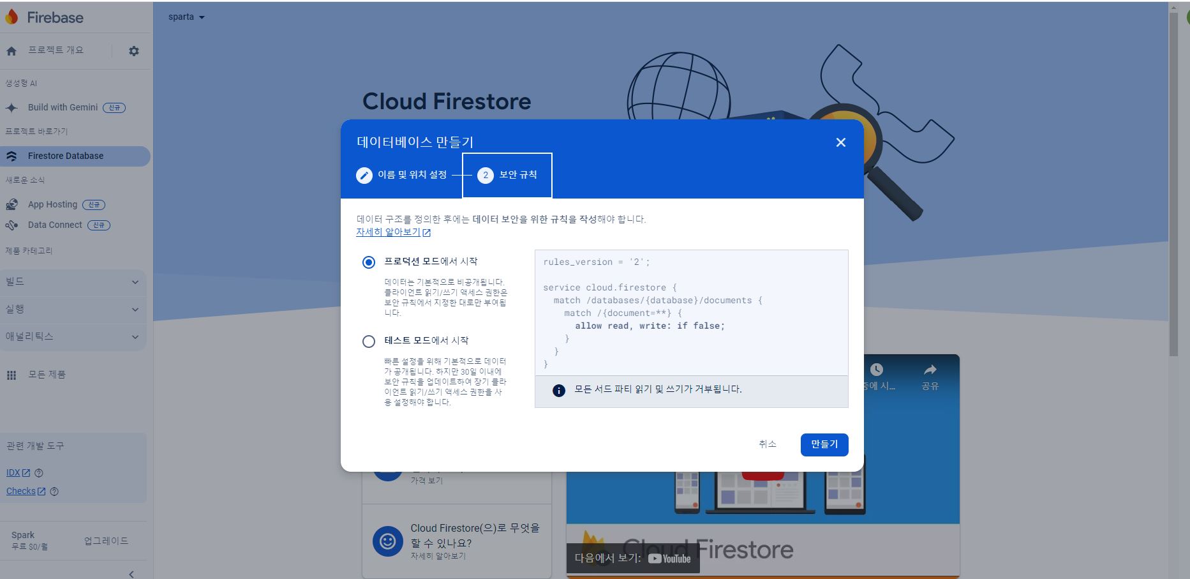The height and width of the screenshot is (579, 1190).
Task: Open Firestore Database in the sidebar
Action: coord(75,156)
